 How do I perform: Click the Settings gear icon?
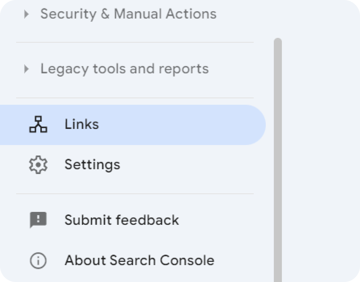click(x=38, y=165)
